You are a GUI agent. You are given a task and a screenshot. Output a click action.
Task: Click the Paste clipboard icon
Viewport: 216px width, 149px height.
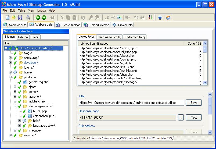[74, 17]
